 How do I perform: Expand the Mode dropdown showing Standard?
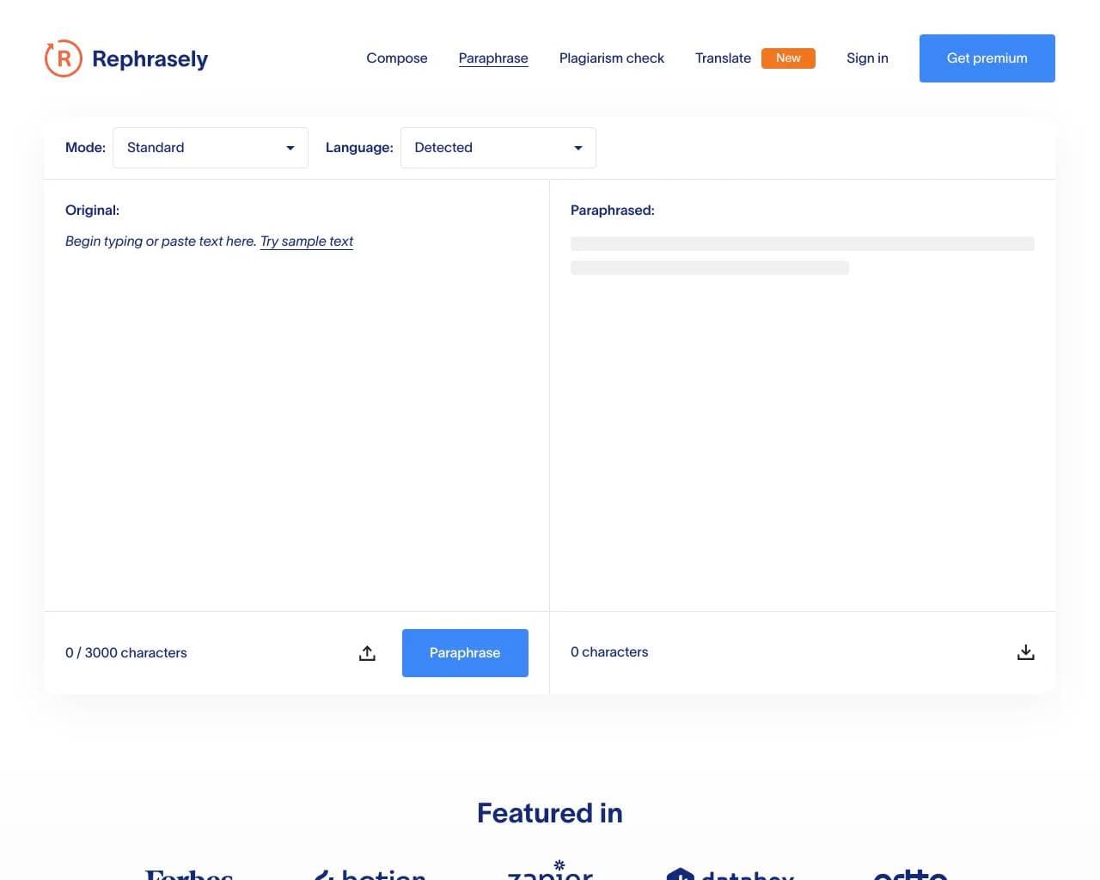coord(211,148)
